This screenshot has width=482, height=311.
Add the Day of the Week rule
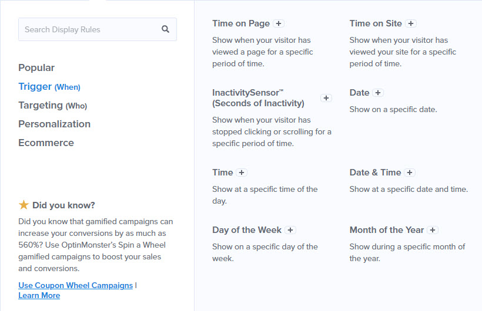pyautogui.click(x=290, y=230)
